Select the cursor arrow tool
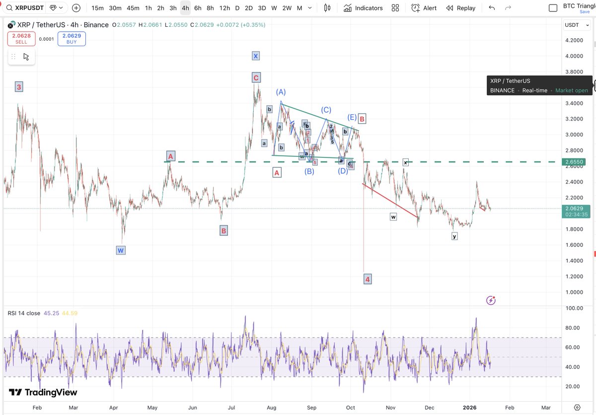This screenshot has height=415, width=596. click(26, 57)
